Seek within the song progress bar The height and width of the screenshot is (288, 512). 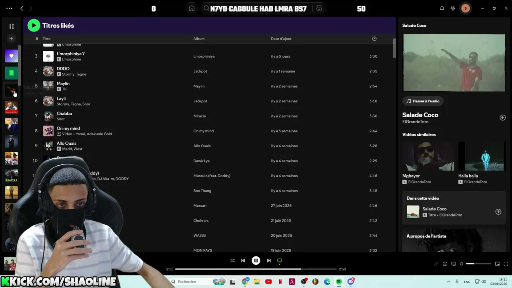[256, 269]
